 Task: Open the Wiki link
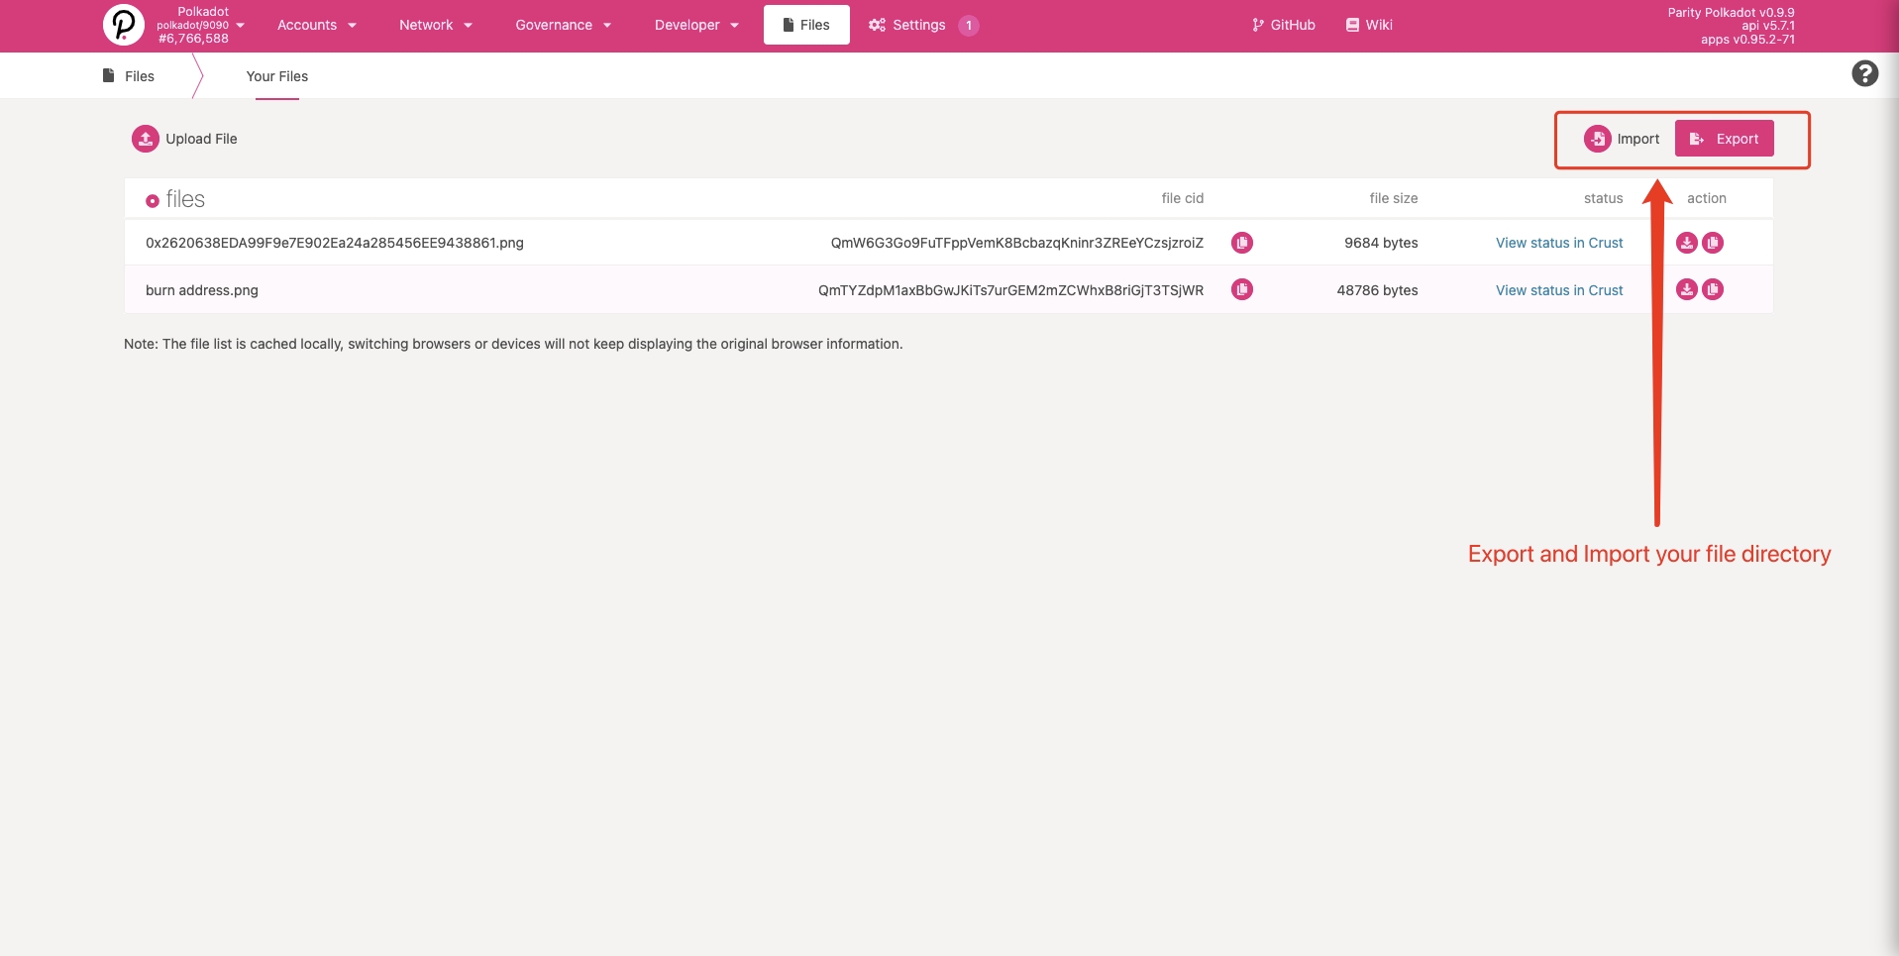tap(1369, 25)
